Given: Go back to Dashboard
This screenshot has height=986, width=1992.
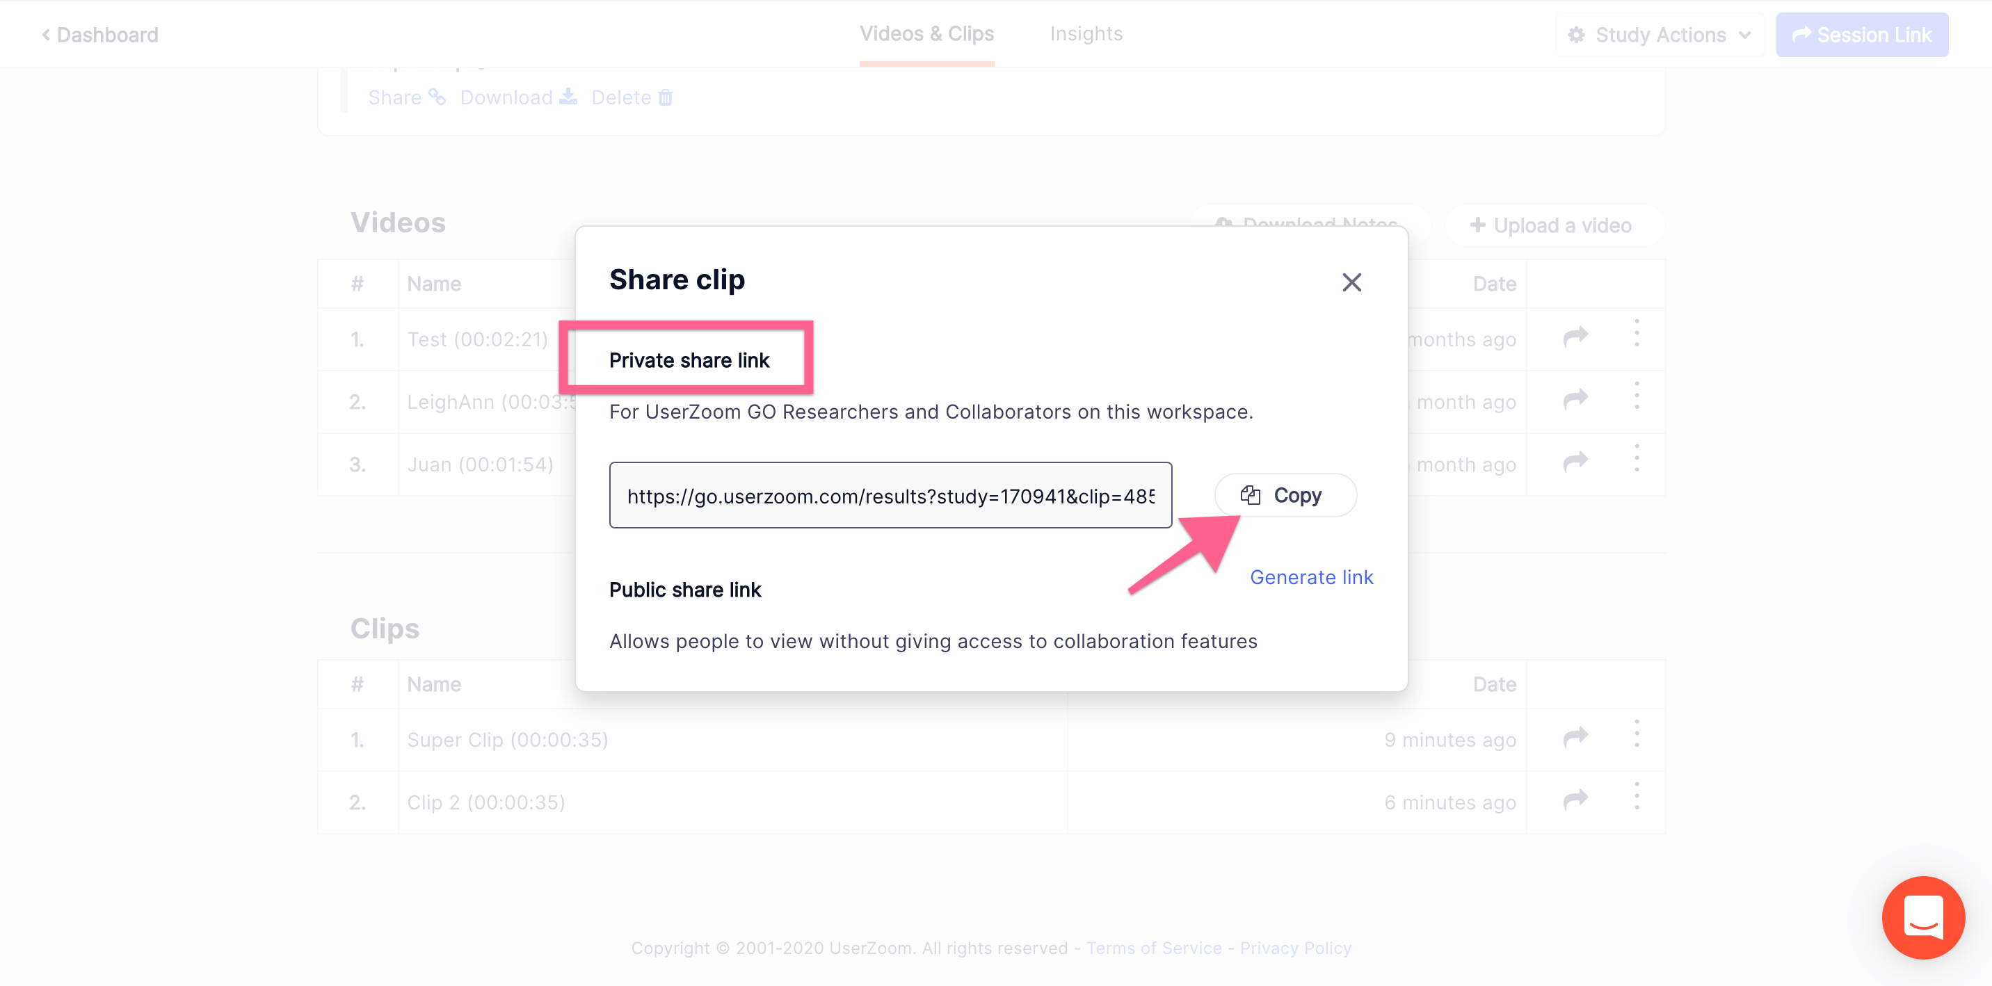Looking at the screenshot, I should [99, 35].
